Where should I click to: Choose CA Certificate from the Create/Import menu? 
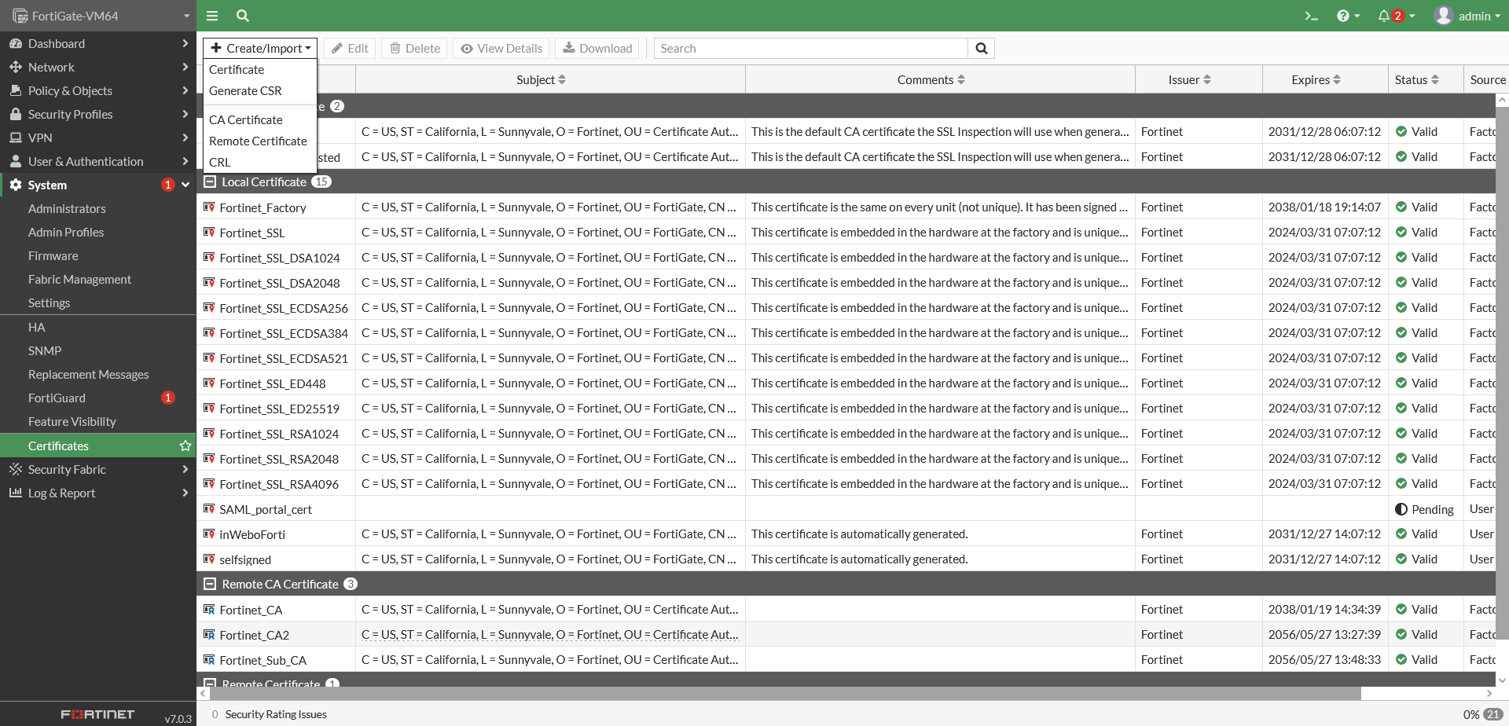click(246, 119)
